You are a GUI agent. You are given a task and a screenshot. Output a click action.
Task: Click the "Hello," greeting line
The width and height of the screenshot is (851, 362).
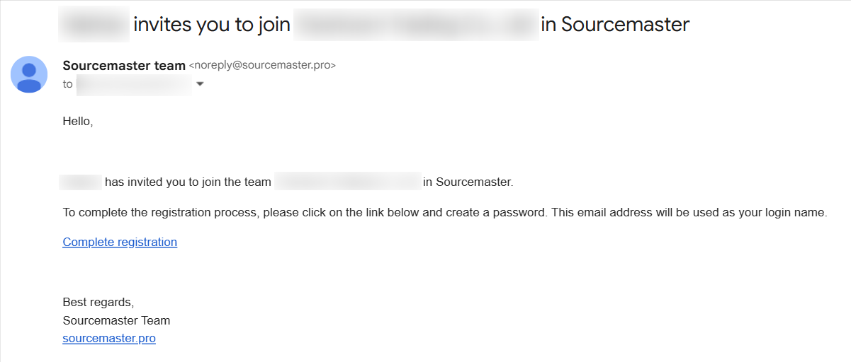pyautogui.click(x=78, y=121)
